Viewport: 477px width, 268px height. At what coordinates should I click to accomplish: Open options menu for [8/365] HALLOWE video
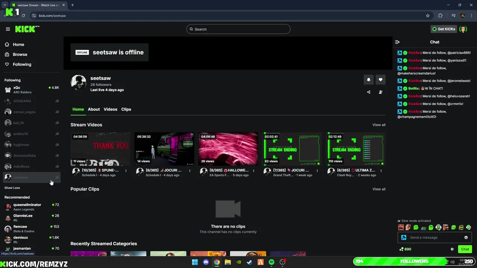(x=254, y=170)
